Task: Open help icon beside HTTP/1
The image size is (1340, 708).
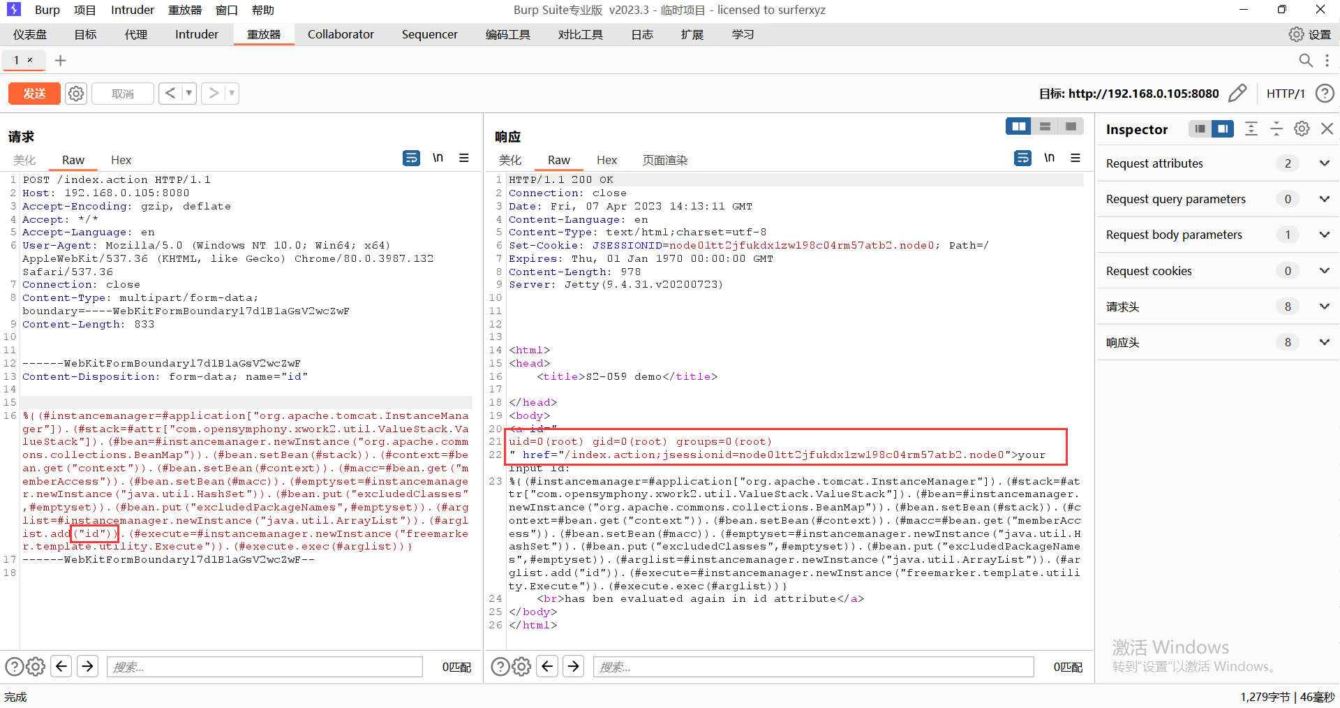Action: click(x=1324, y=94)
